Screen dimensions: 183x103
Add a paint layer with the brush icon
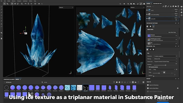coord(168,6)
